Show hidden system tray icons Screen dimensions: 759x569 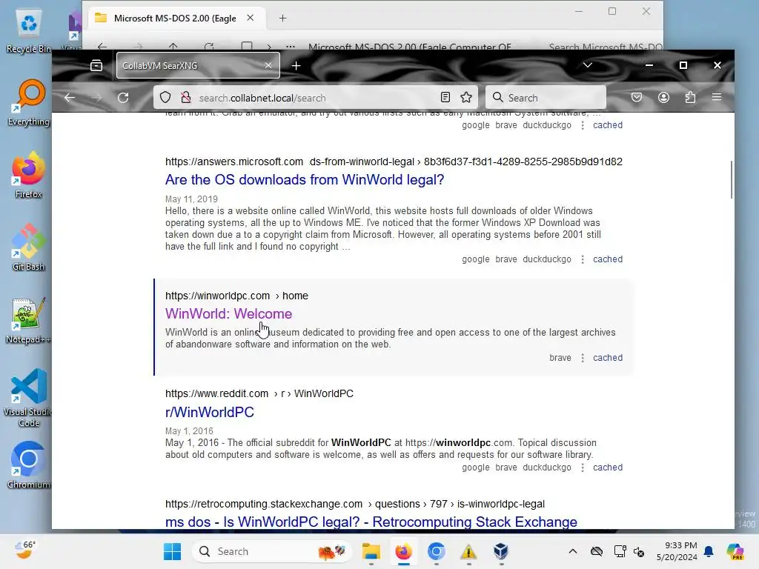[x=573, y=551]
